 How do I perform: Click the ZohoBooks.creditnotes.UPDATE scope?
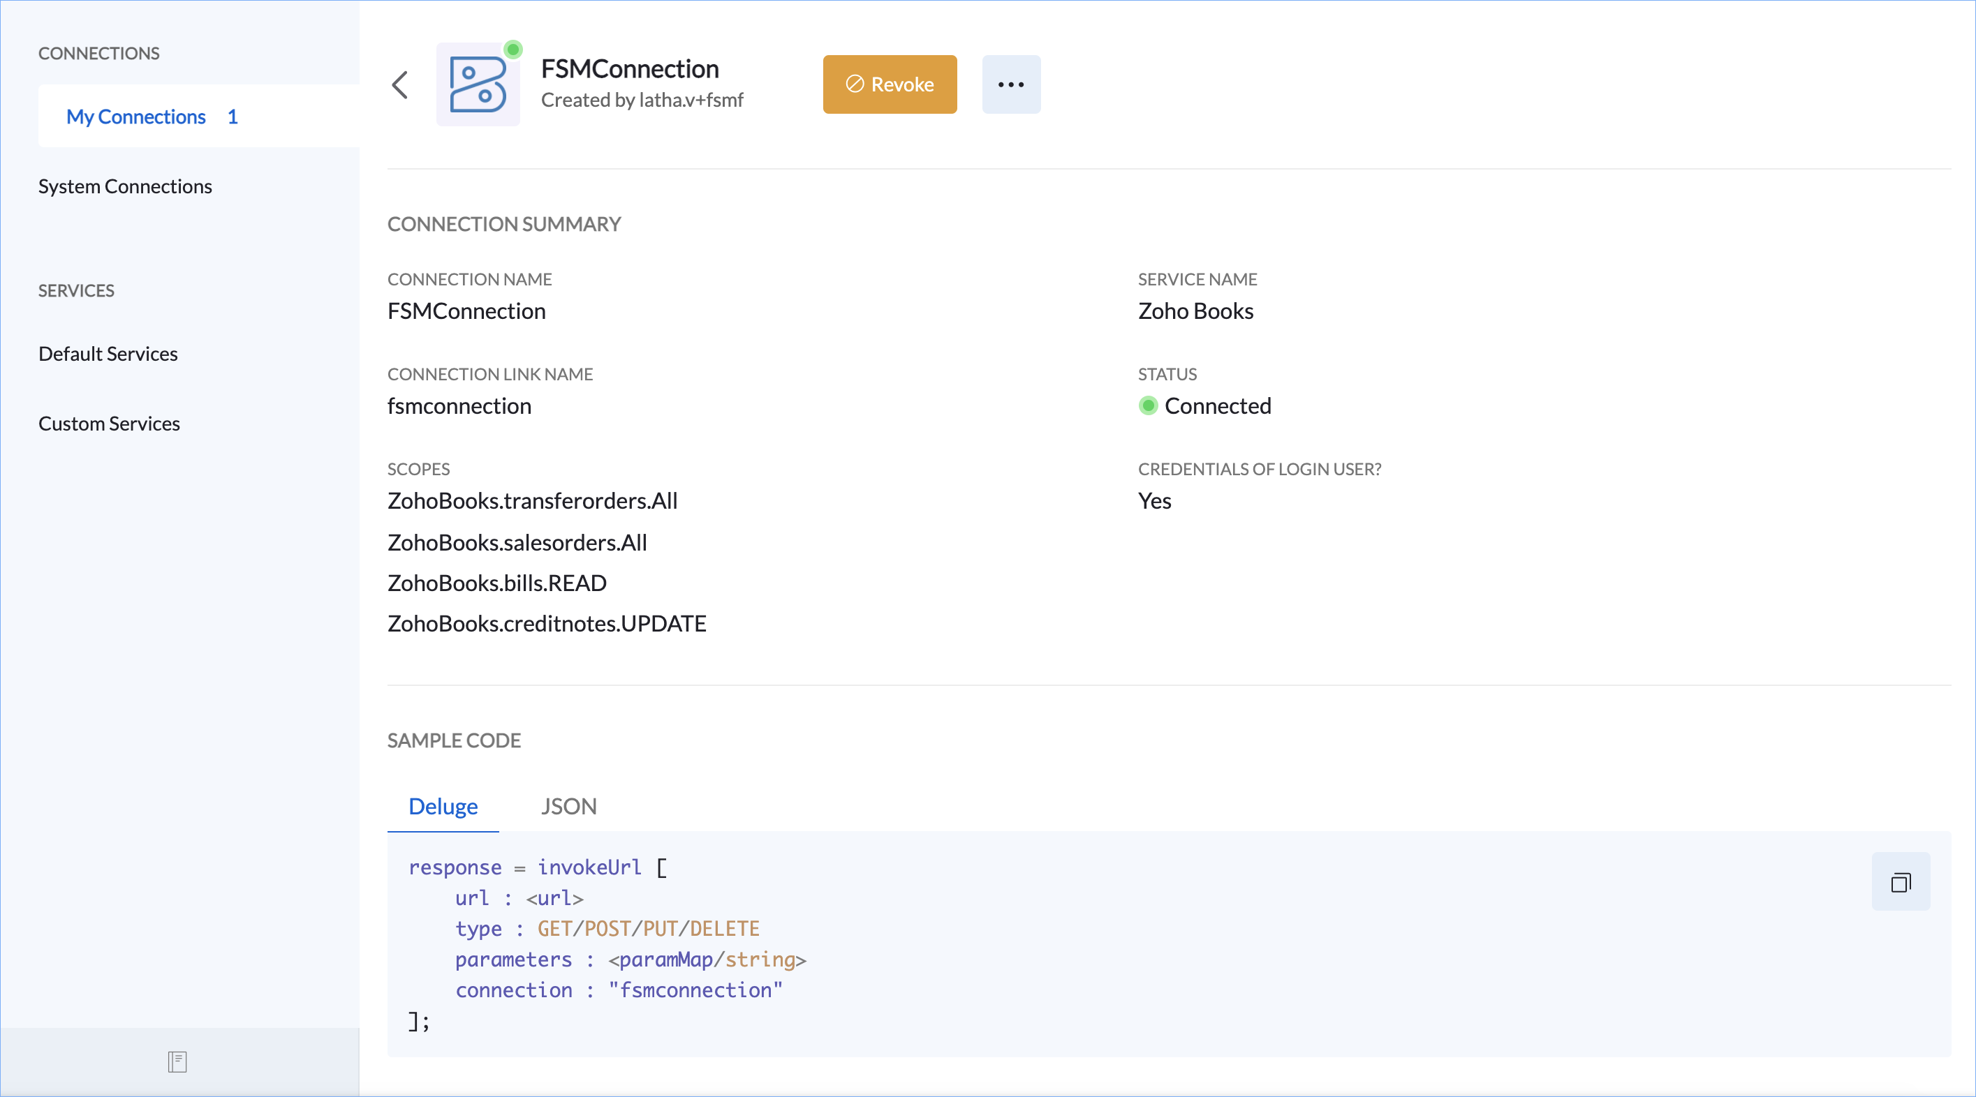546,623
